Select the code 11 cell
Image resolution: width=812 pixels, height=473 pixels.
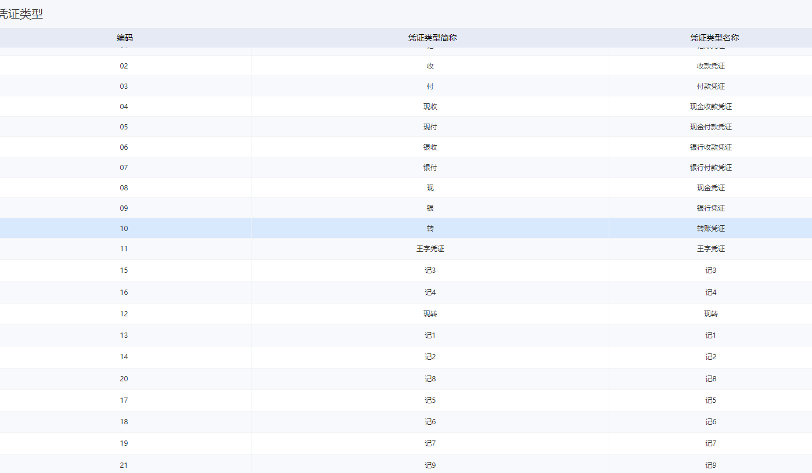pos(124,249)
